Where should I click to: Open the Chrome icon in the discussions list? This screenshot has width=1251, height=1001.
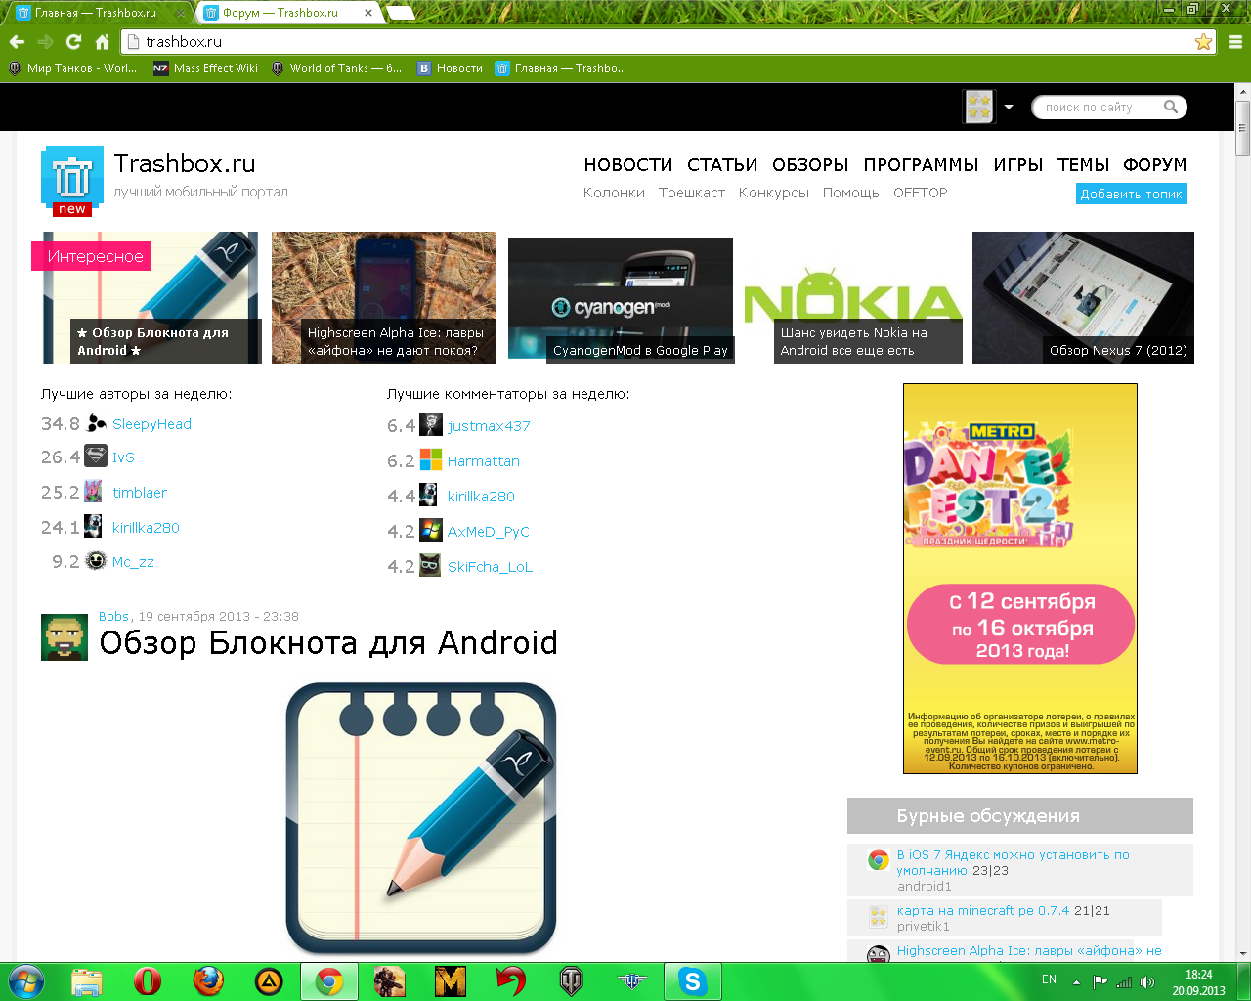tap(879, 860)
